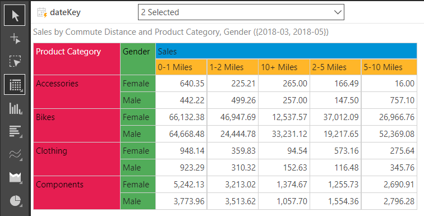
Task: Select the area chart icon
Action: [15, 178]
